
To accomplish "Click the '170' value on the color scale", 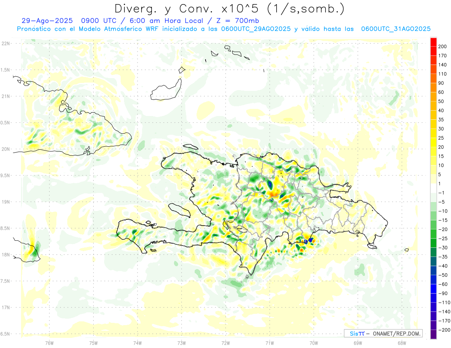I will point(443,56).
